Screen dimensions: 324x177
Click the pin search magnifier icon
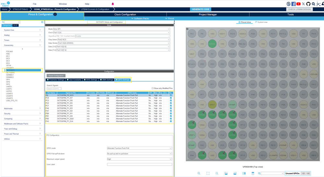(259, 173)
